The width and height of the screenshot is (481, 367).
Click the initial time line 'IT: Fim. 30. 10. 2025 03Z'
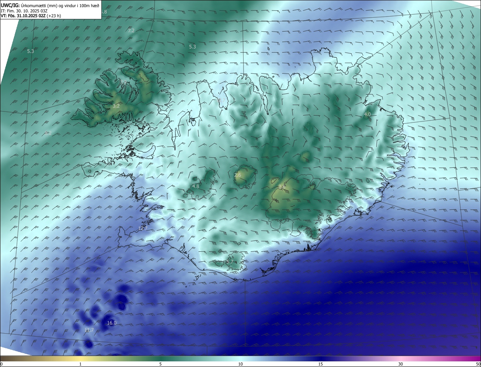click(x=24, y=11)
